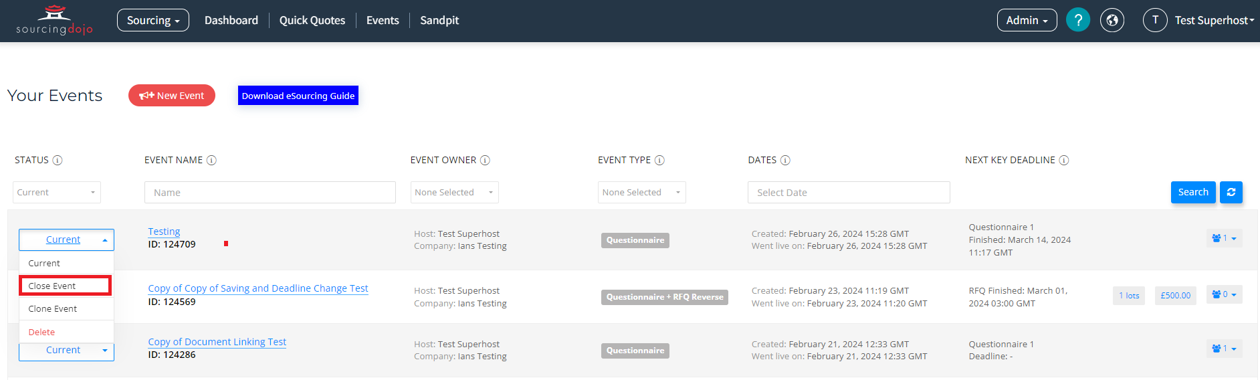Open the Testing event link
The image size is (1260, 380).
(x=164, y=231)
